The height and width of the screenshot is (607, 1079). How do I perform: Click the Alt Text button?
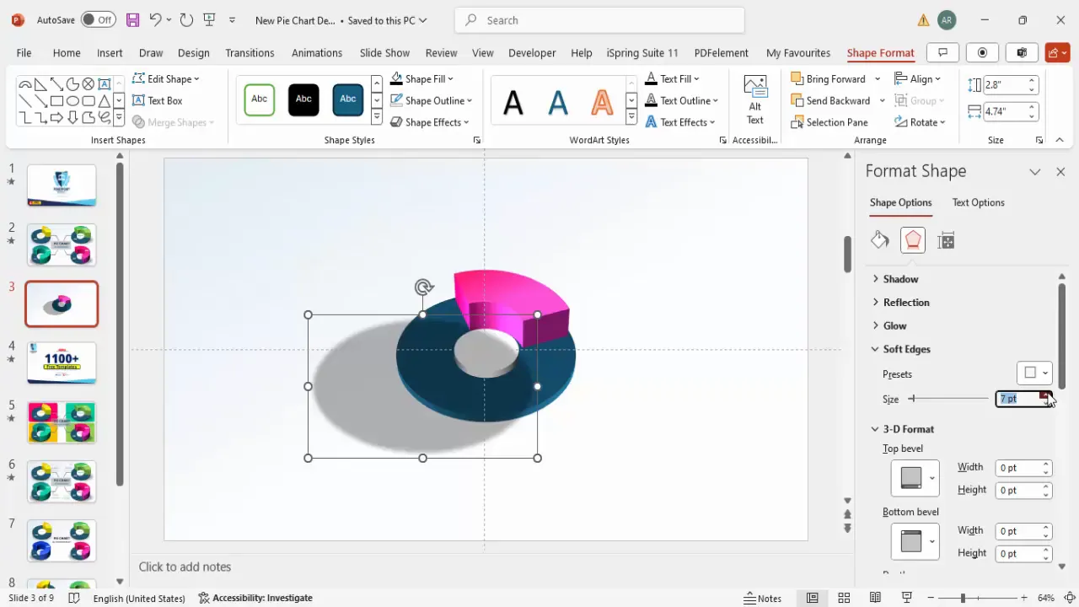[x=754, y=100]
